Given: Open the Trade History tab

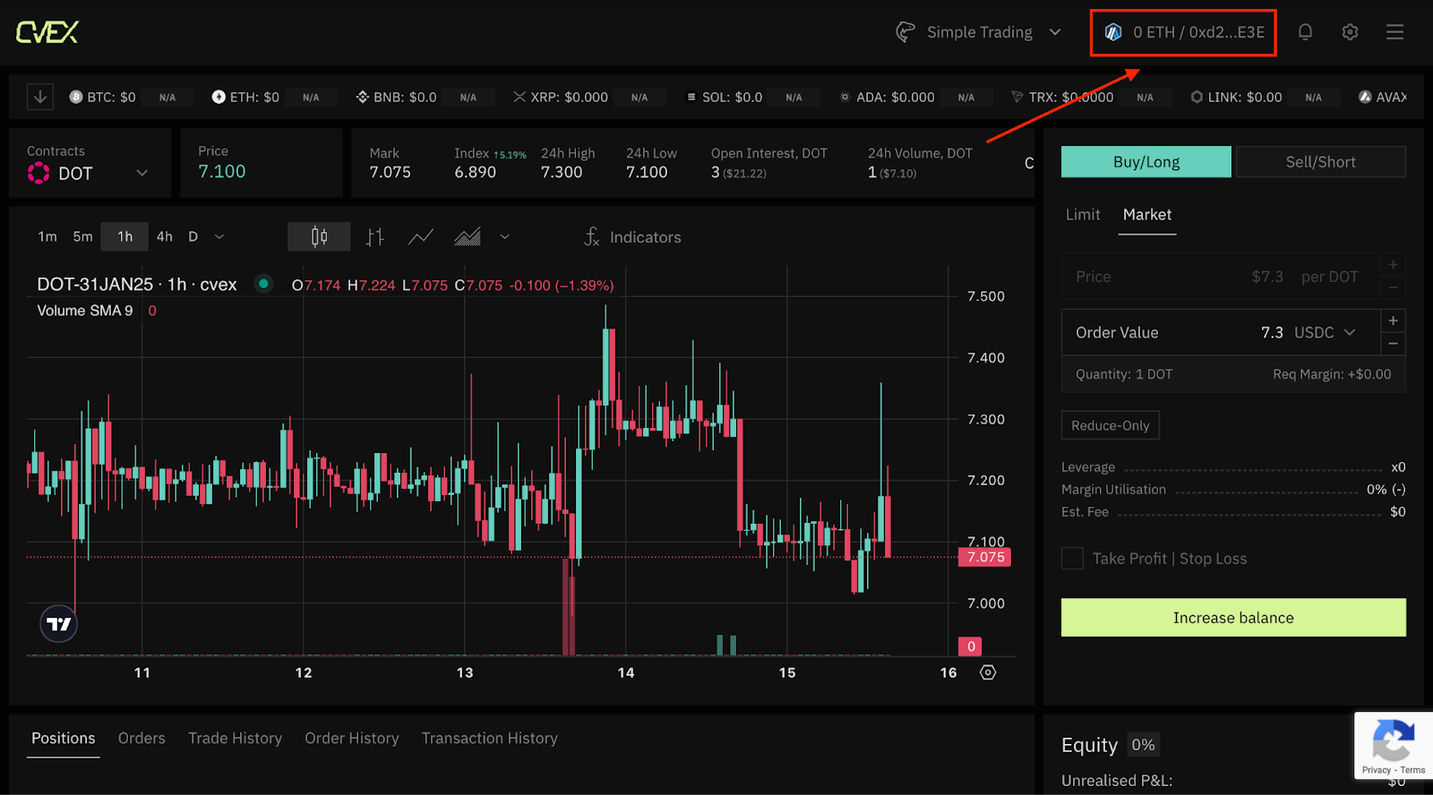Looking at the screenshot, I should coord(235,738).
